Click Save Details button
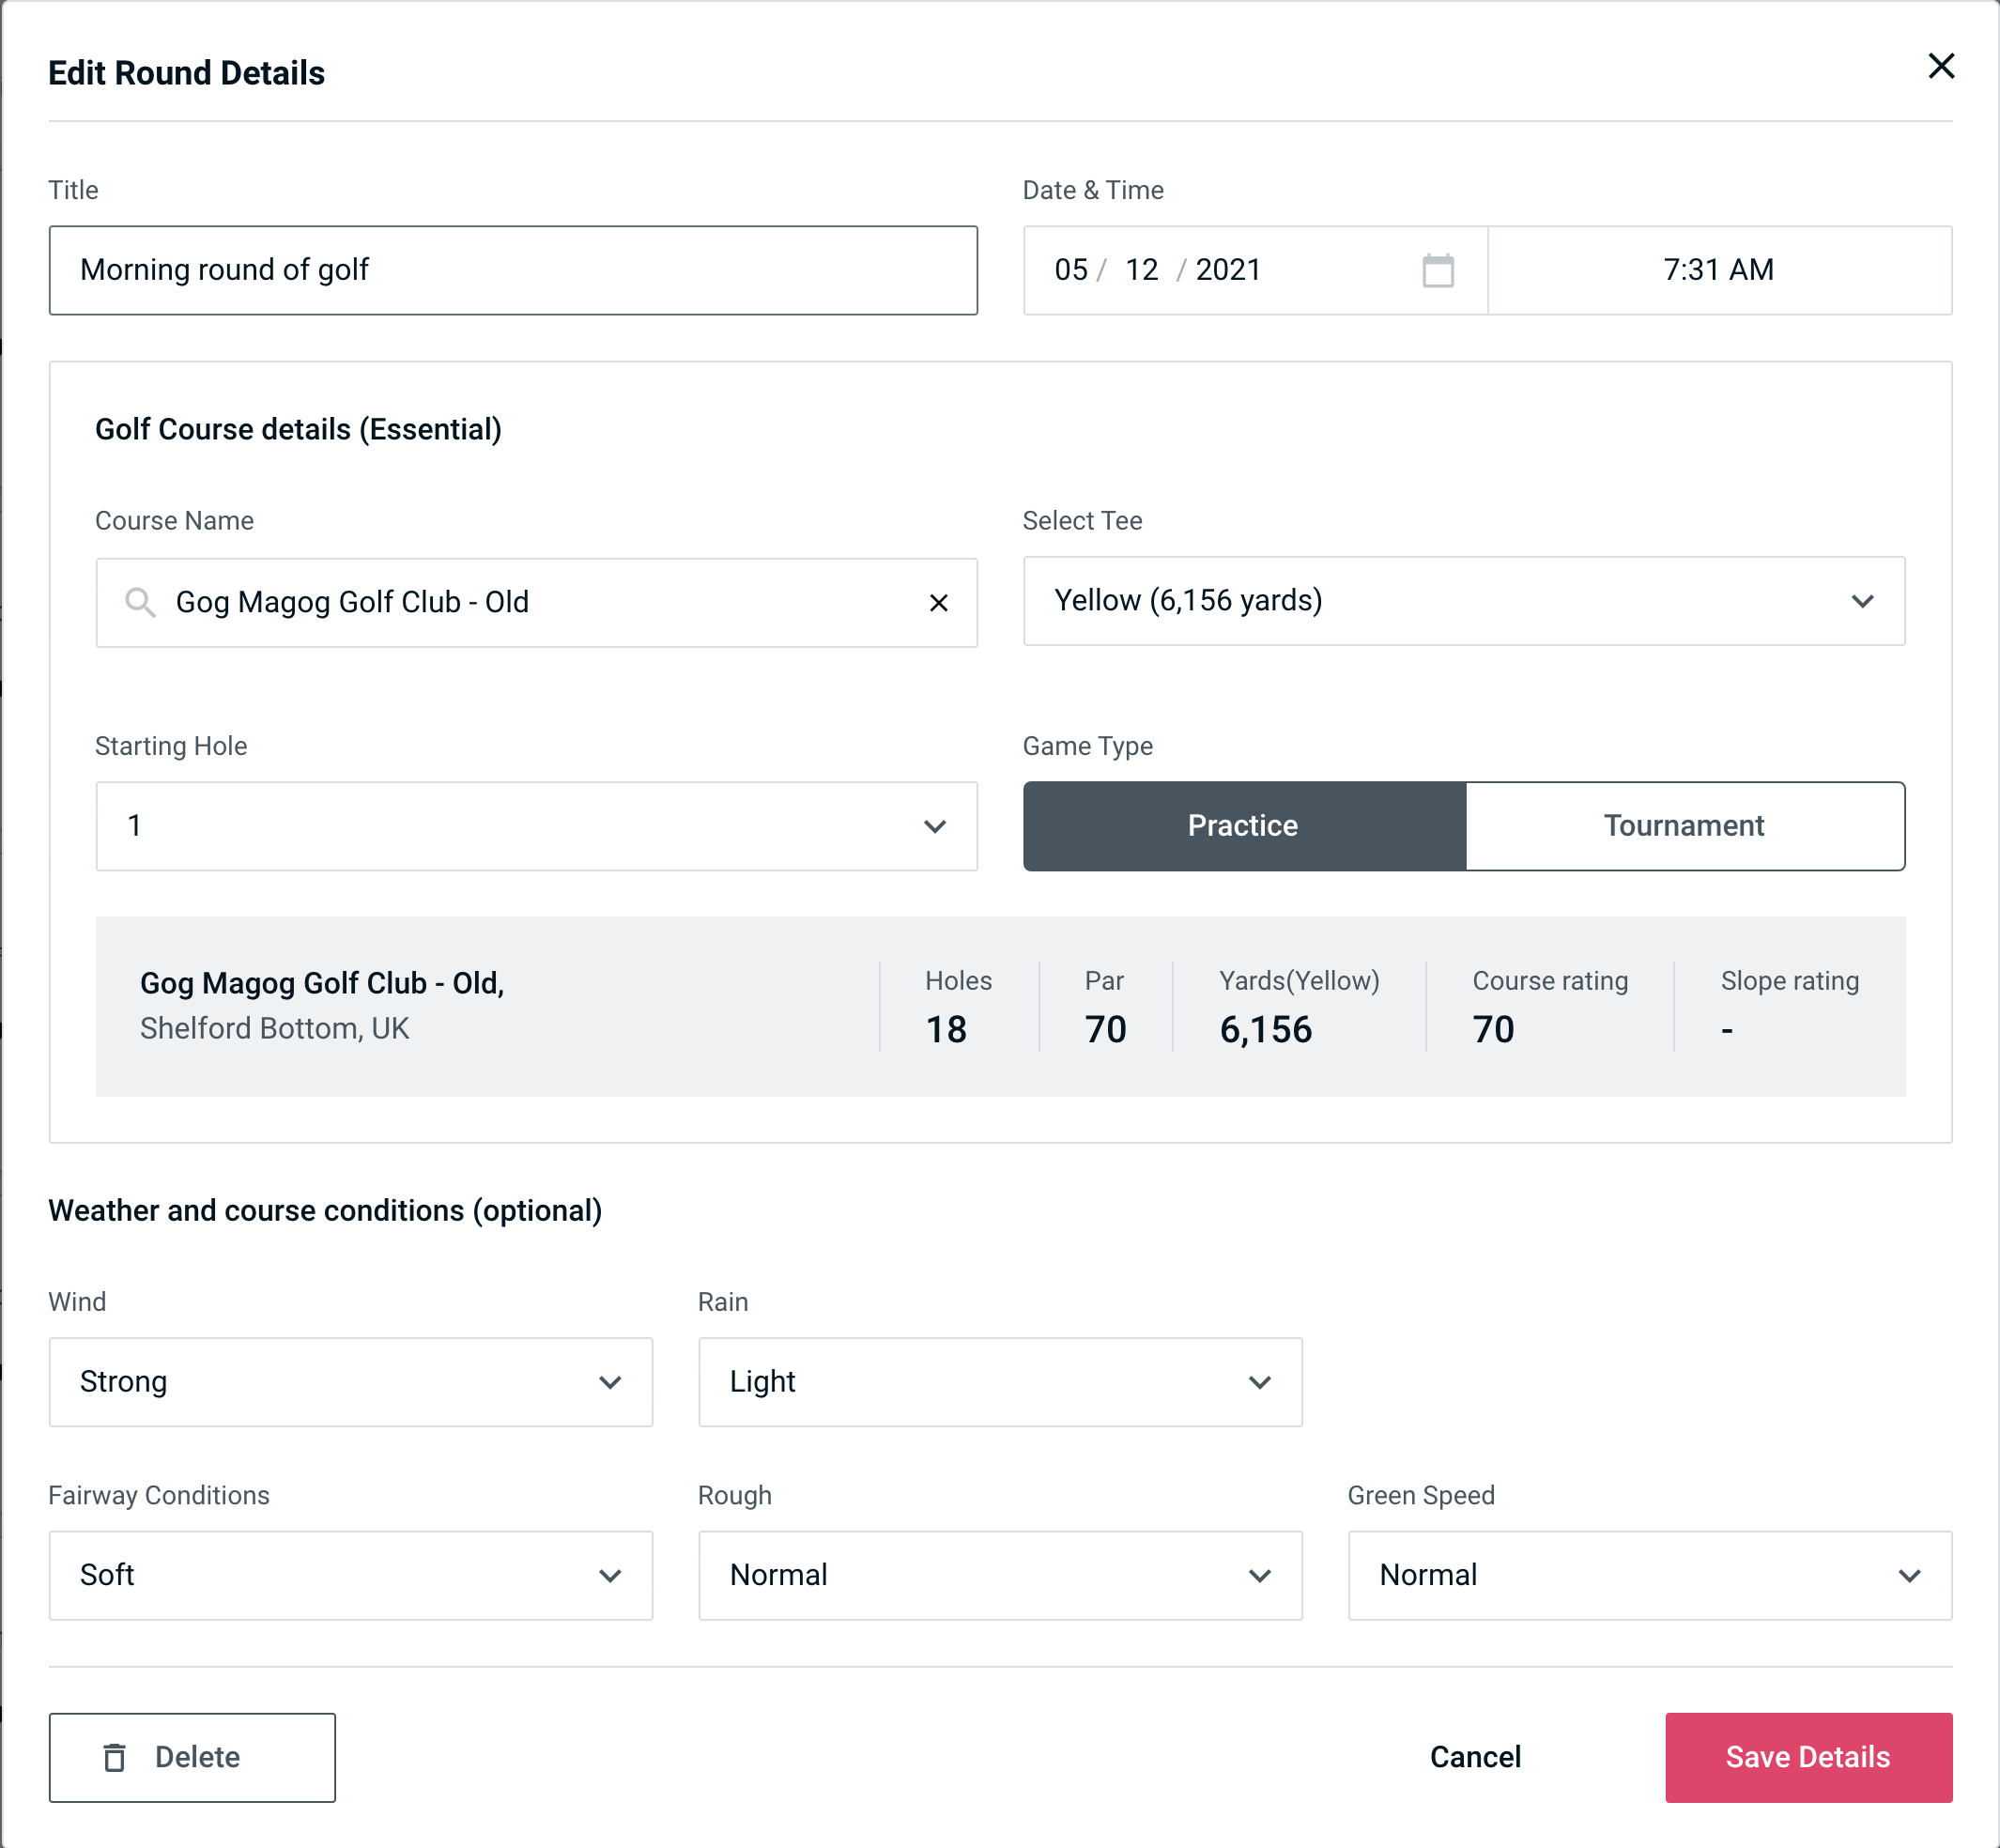This screenshot has height=1848, width=2000. click(1807, 1756)
